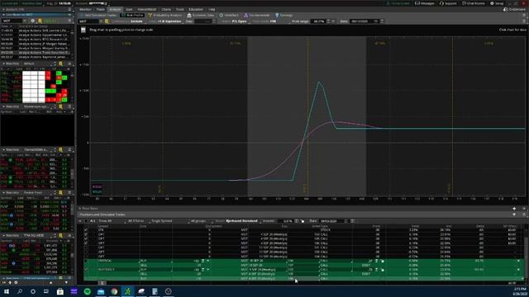Collapse the Price Slices section
This screenshot has height=297, width=529.
pos(80,209)
